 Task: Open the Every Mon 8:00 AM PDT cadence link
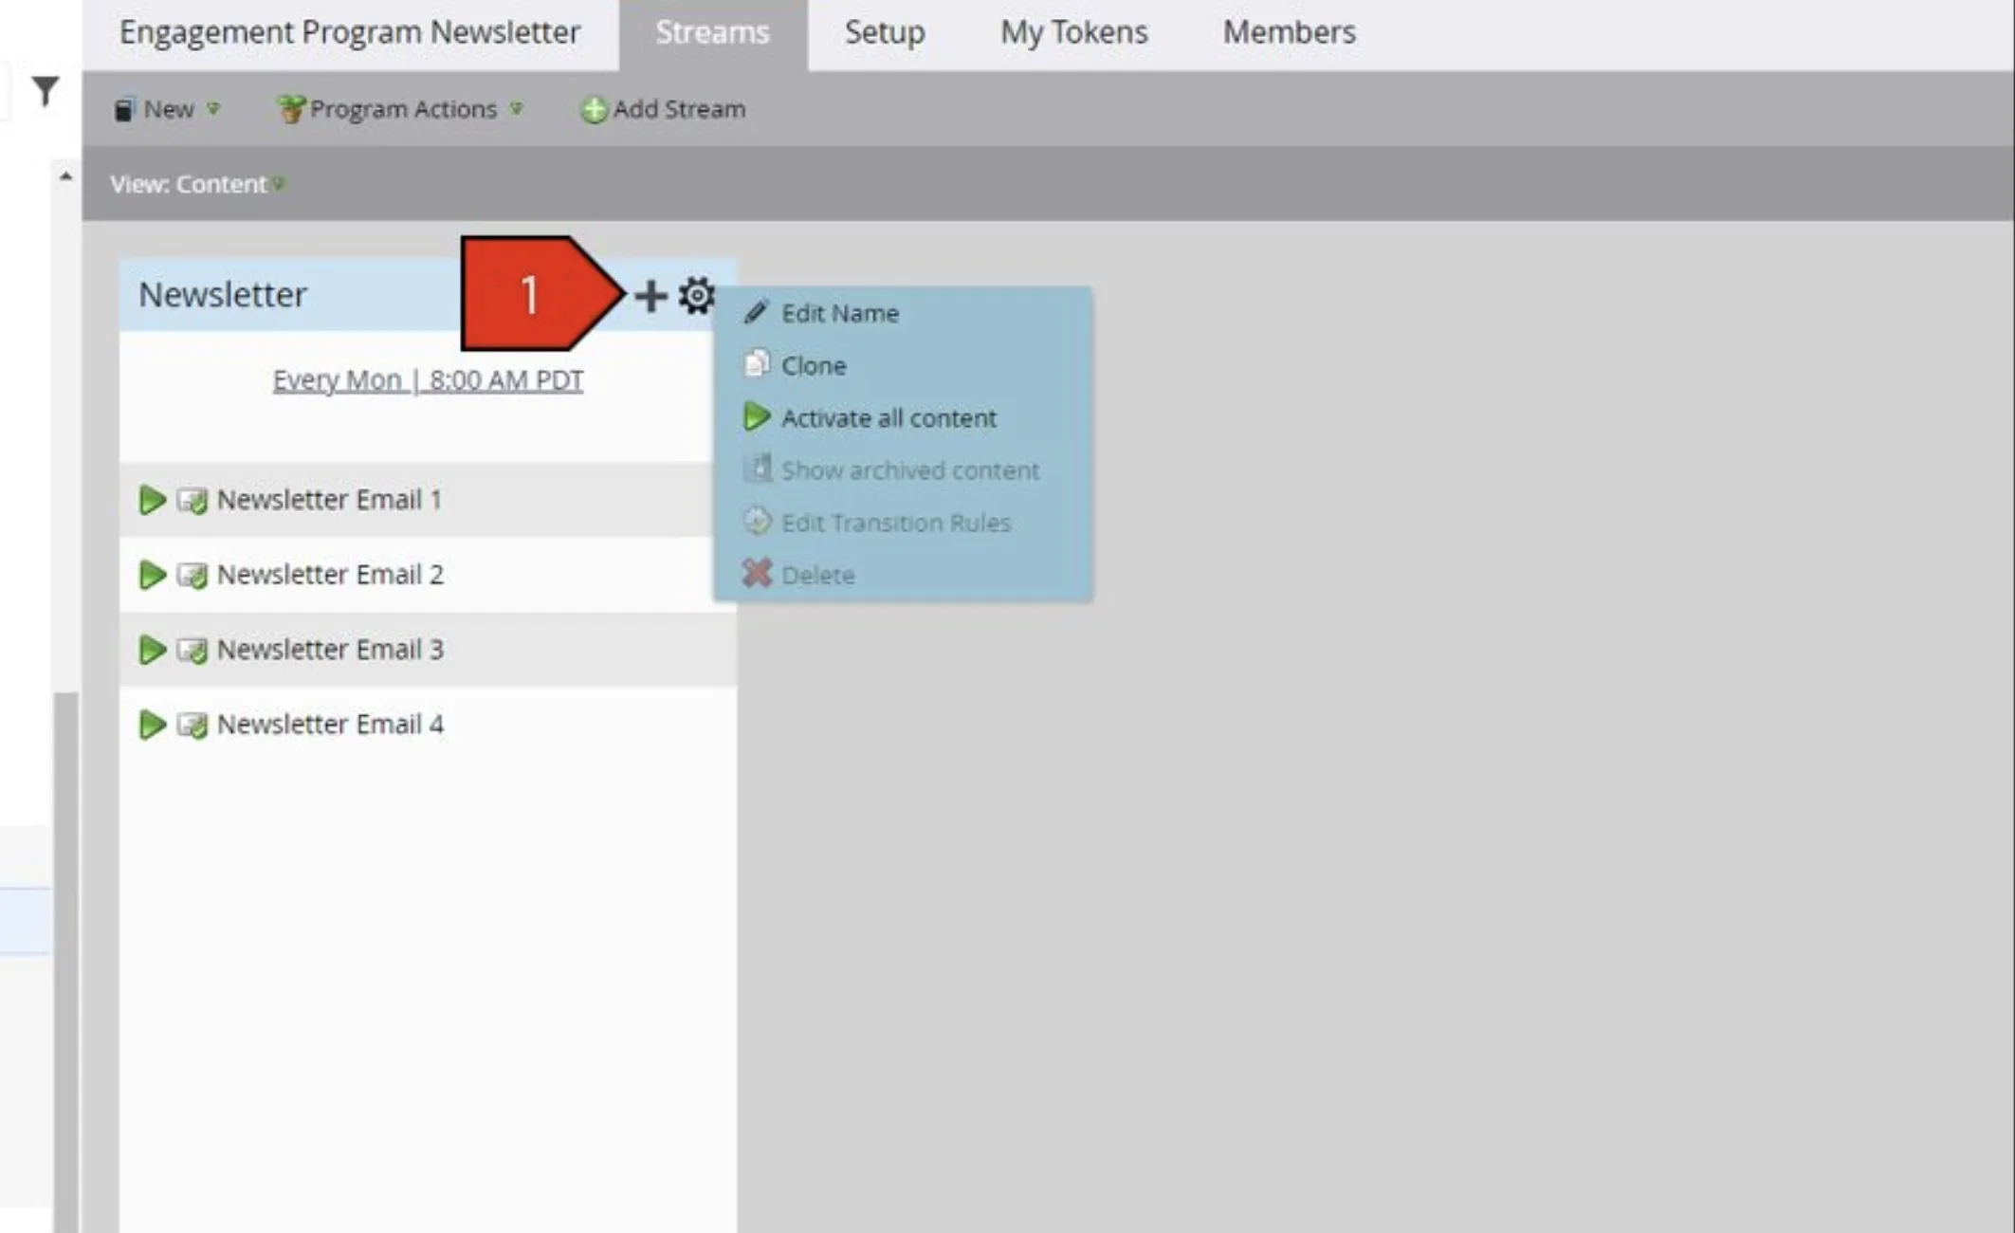click(428, 380)
